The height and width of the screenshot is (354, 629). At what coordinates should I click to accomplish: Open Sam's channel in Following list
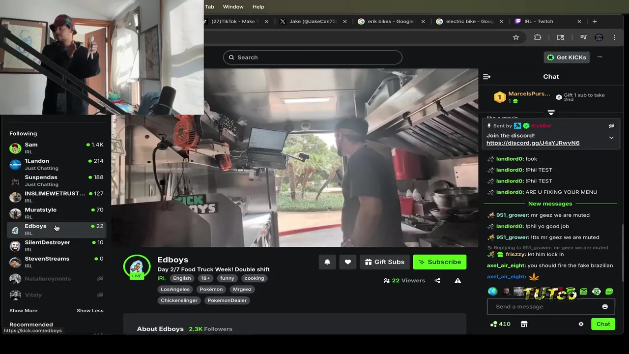point(57,148)
